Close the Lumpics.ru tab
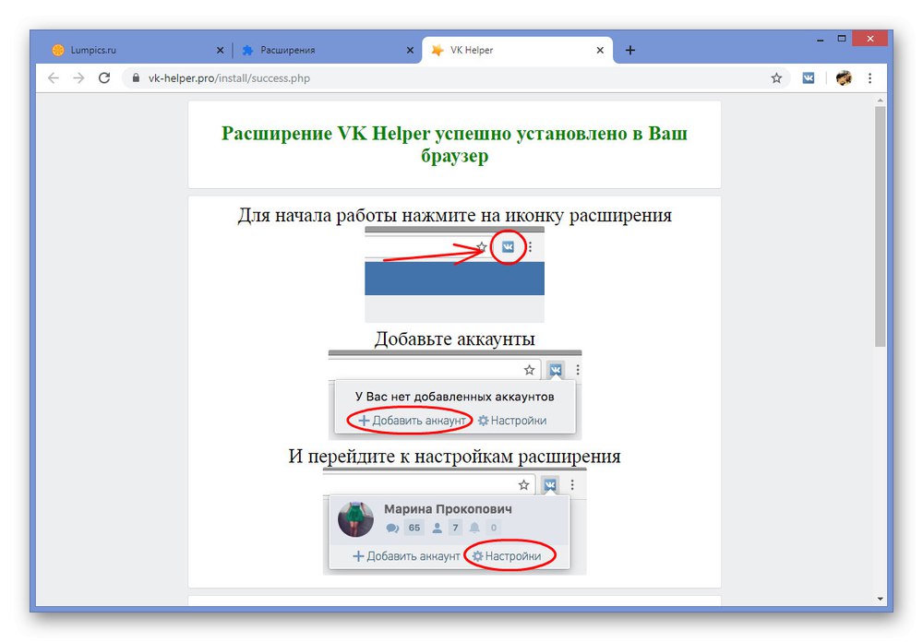 click(221, 50)
